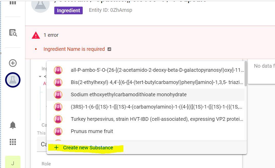The image size is (275, 168).
Task: Click the columns icon at the top of the sidebar
Action: click(x=13, y=3)
